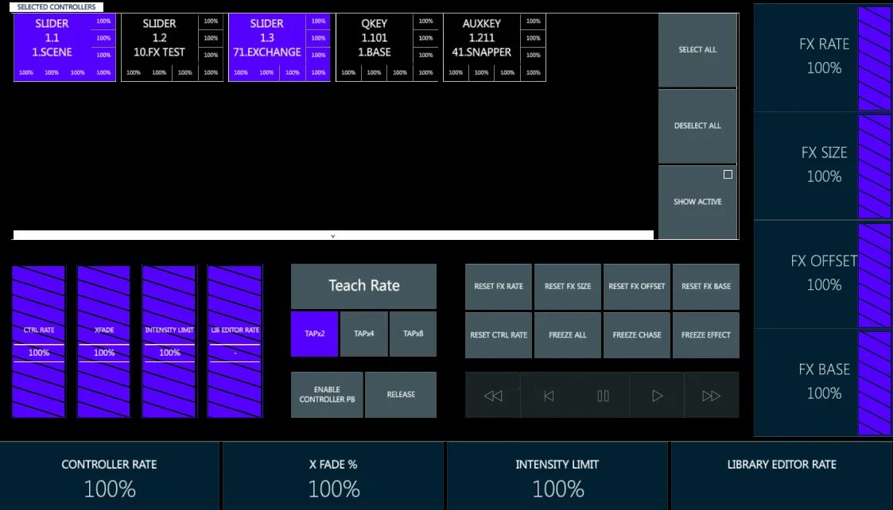Click the Library Editor Rate encoder readout
Viewport: 893px width, 510px height.
(782, 477)
